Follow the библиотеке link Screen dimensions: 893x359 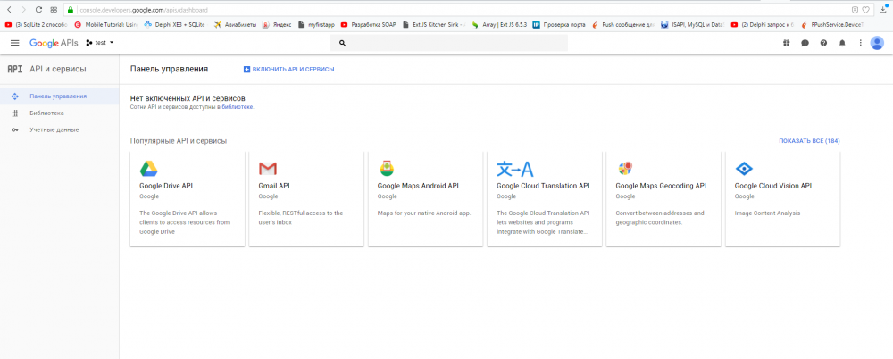click(238, 106)
